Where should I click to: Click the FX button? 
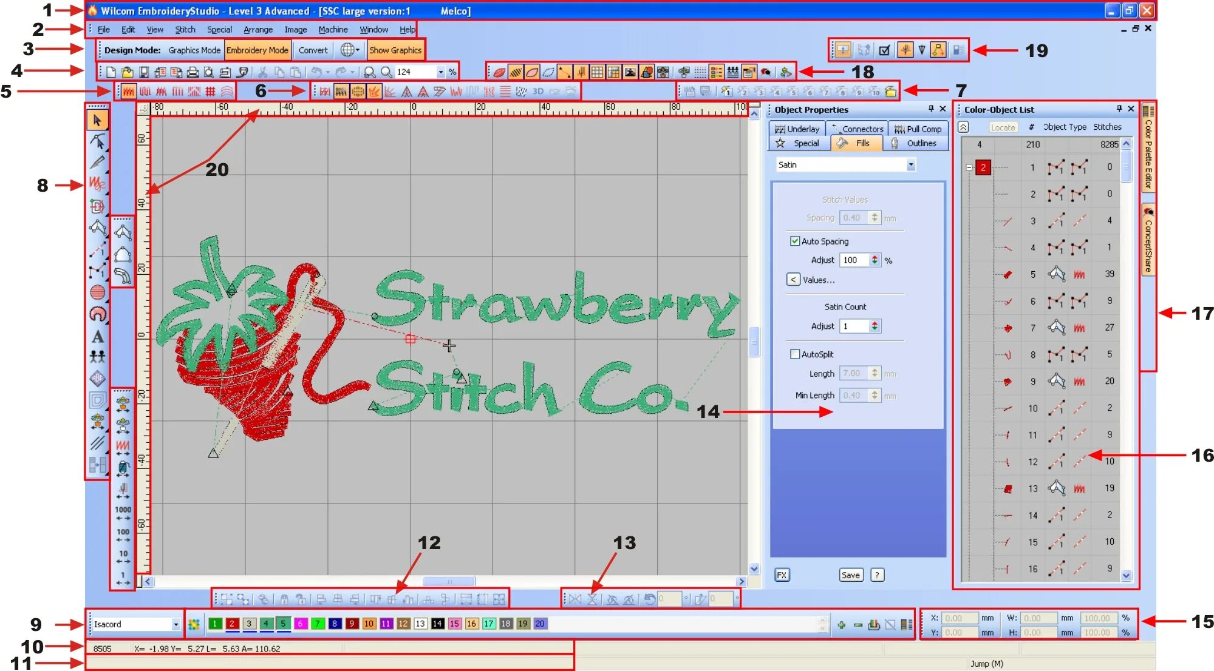(782, 575)
